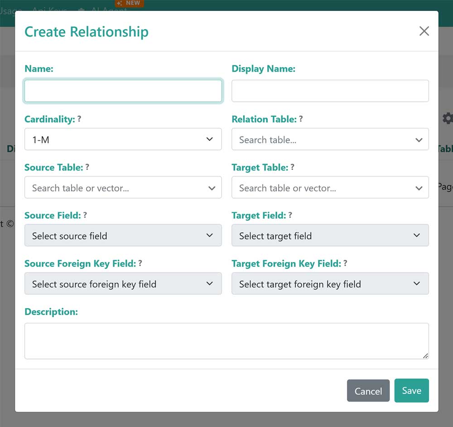Focus the Display Name text box
The height and width of the screenshot is (427, 453).
click(x=330, y=91)
